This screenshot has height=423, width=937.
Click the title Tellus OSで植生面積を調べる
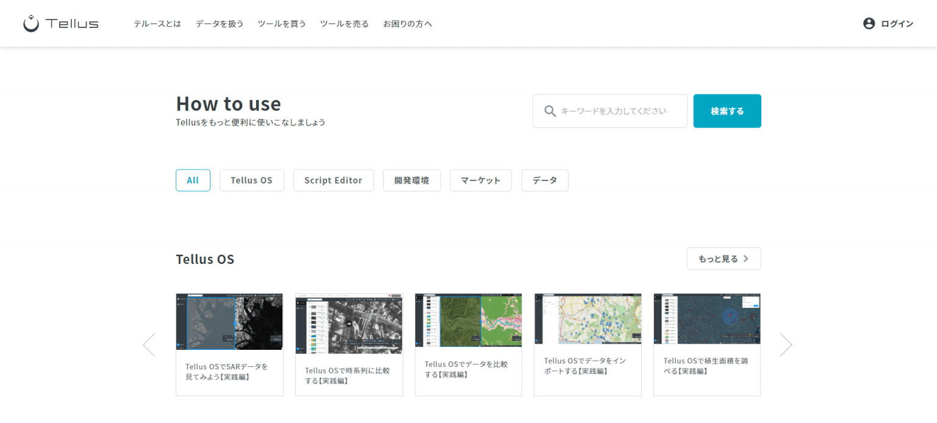pos(706,366)
